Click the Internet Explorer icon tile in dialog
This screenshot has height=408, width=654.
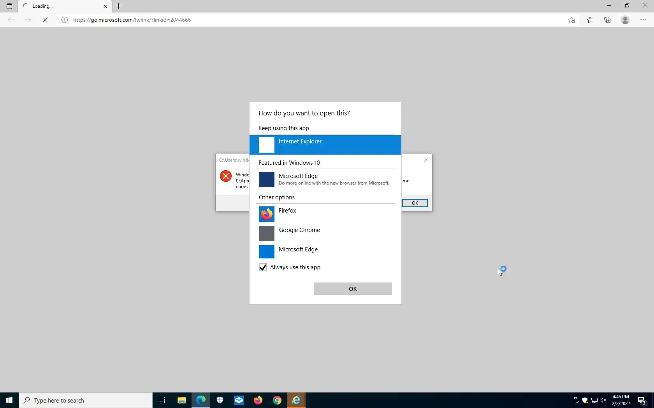pyautogui.click(x=267, y=145)
